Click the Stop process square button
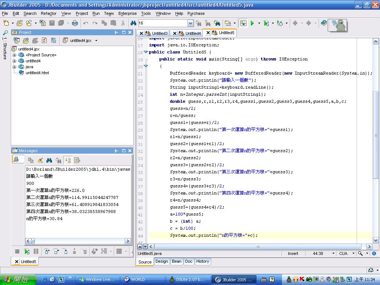Image resolution: width=380 pixels, height=285 pixels. 17,251
